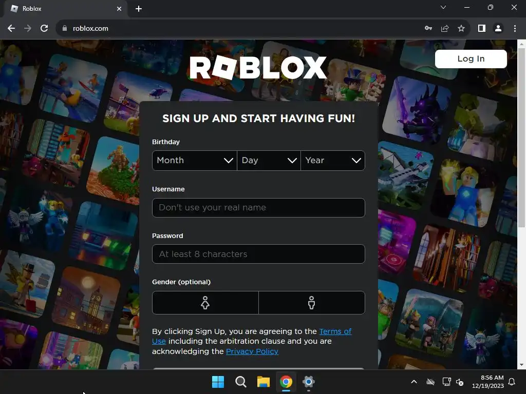Open the browser side panel
Viewport: 526px width, 394px height.
coord(482,29)
